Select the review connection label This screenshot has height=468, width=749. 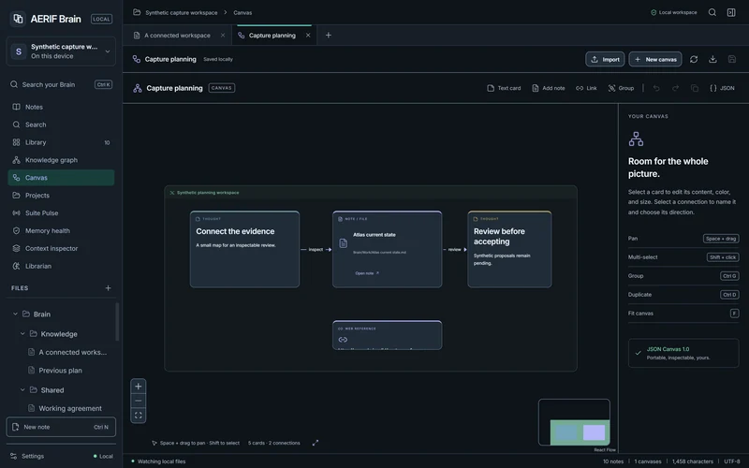click(455, 249)
